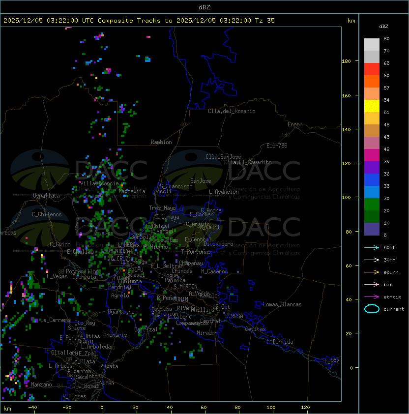409x414 pixels.
Task: Click the cyan 'current' ellipse legend icon
Action: 372,309
